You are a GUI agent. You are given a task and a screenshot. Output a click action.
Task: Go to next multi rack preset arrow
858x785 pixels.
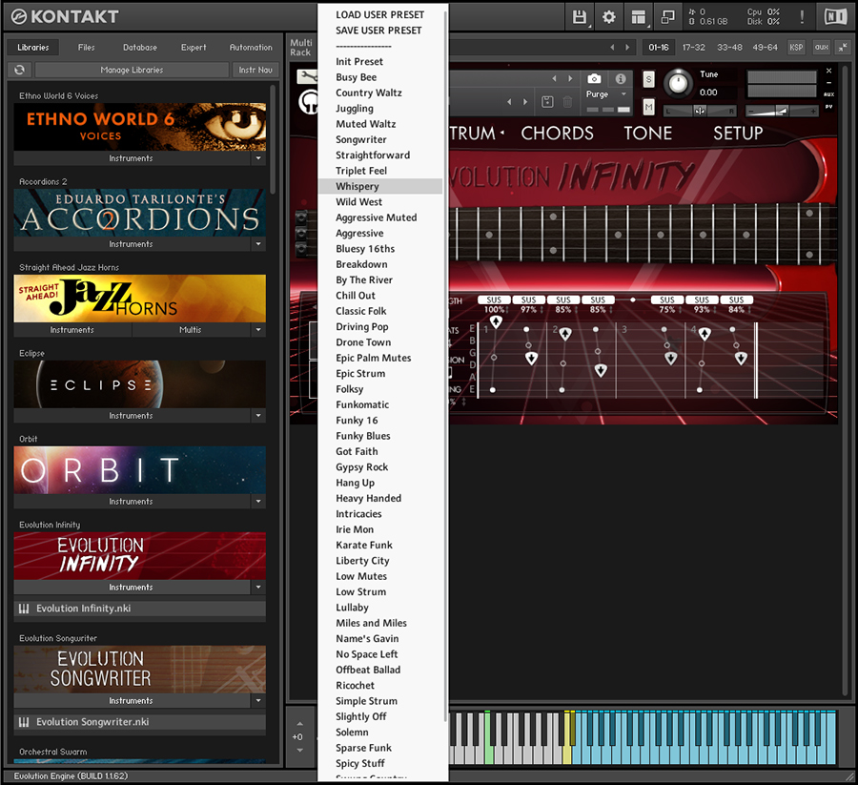(x=627, y=47)
